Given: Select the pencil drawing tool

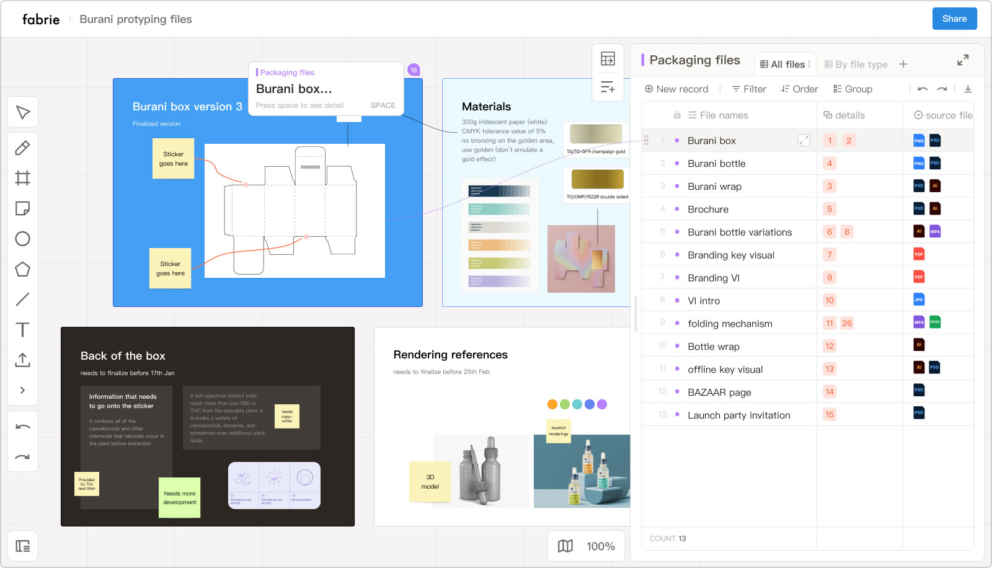Looking at the screenshot, I should point(23,148).
